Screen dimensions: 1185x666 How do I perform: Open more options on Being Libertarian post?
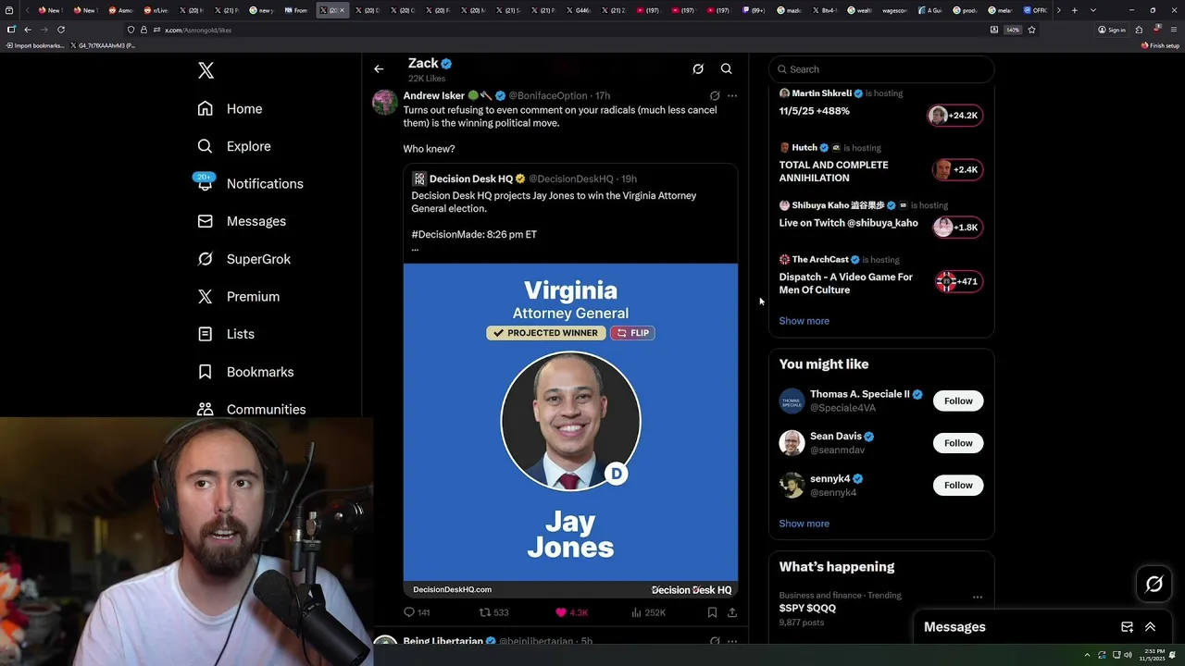pyautogui.click(x=732, y=640)
